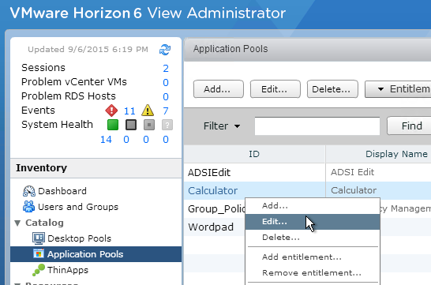The height and width of the screenshot is (285, 431).
Task: Click the Desktop Pools monitor icon
Action: tap(39, 238)
